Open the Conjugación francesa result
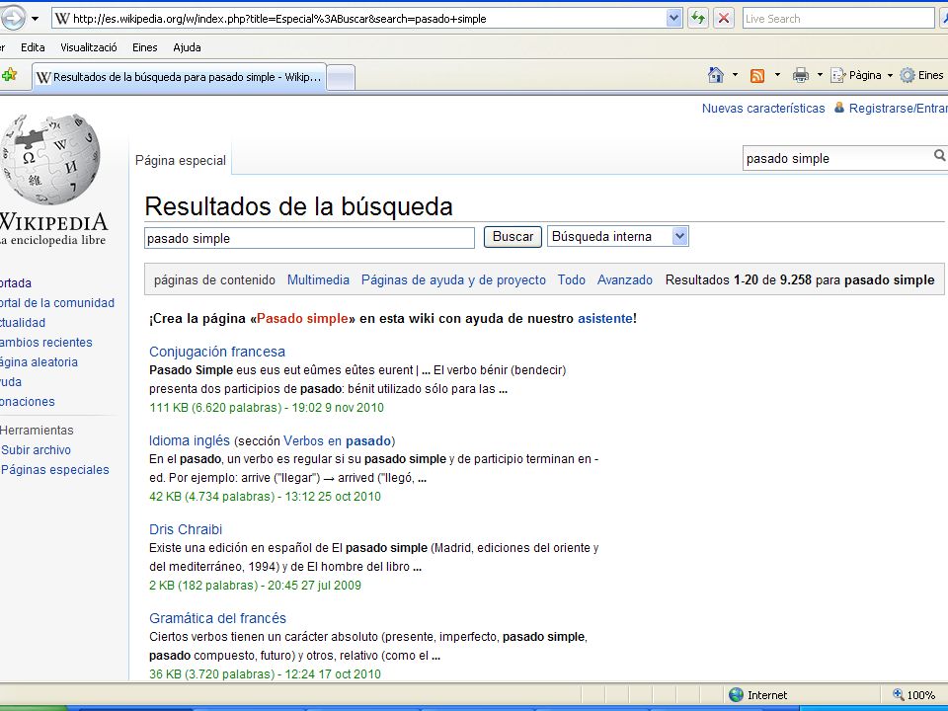Screen dimensions: 948x711 coord(217,352)
